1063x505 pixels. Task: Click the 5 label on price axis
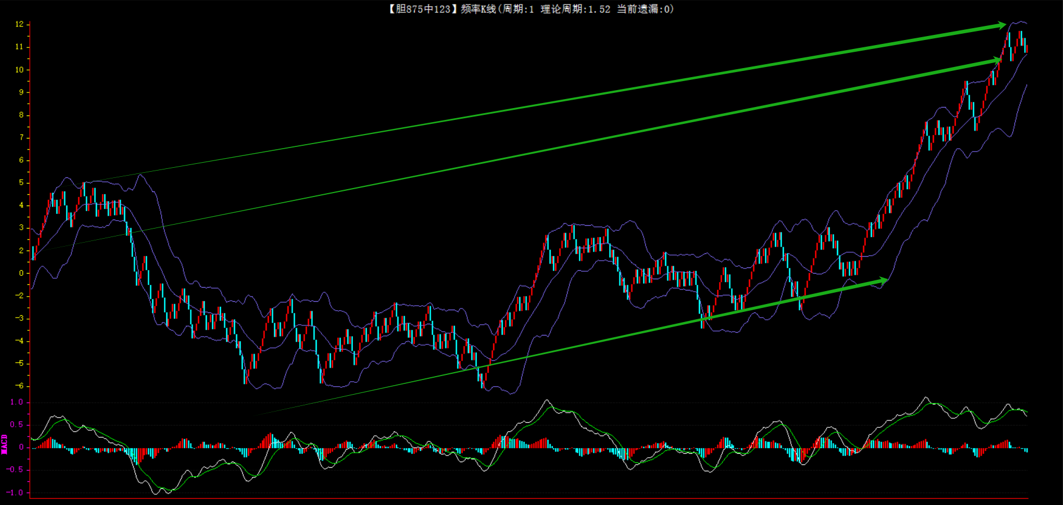coord(21,182)
